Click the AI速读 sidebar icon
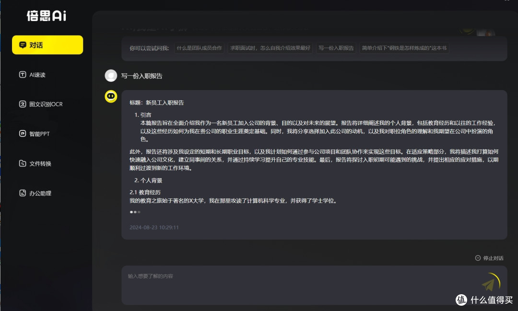This screenshot has width=518, height=311. point(23,75)
